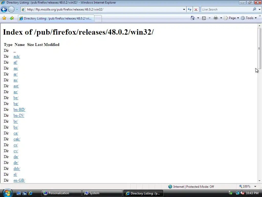262x197 pixels.
Task: Open the Favorites Center star icon
Action: pyautogui.click(x=4, y=18)
